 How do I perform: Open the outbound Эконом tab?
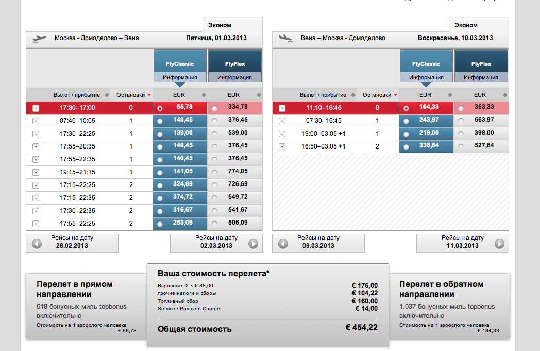coord(220,25)
